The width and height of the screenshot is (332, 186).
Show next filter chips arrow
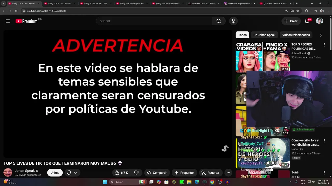(321, 35)
